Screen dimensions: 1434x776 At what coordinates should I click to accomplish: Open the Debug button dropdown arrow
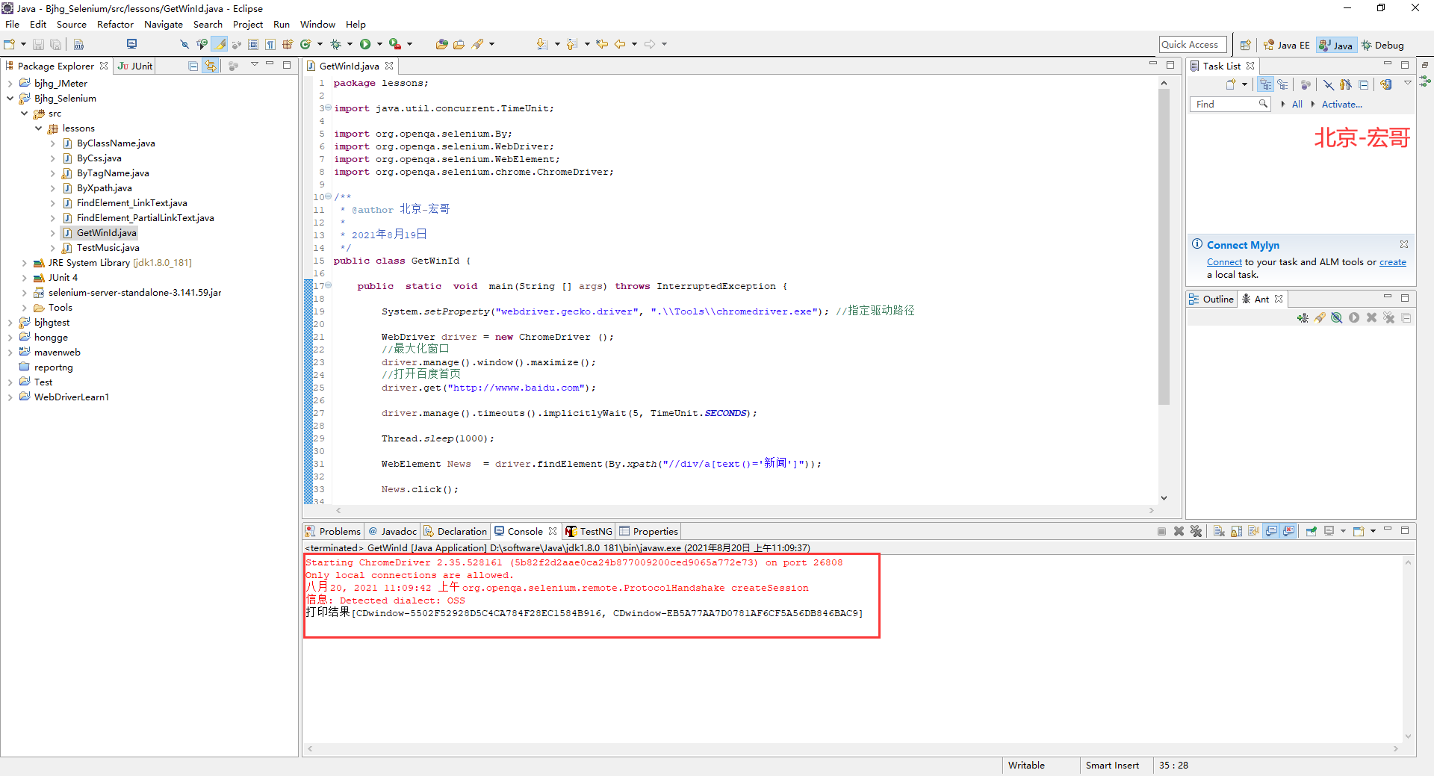pos(350,45)
